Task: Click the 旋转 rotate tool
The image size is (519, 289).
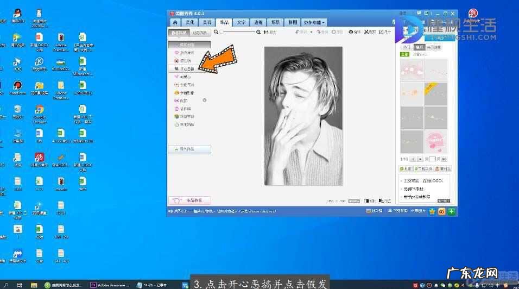Action: (x=355, y=32)
